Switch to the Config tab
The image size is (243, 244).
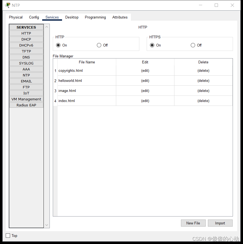(x=34, y=17)
